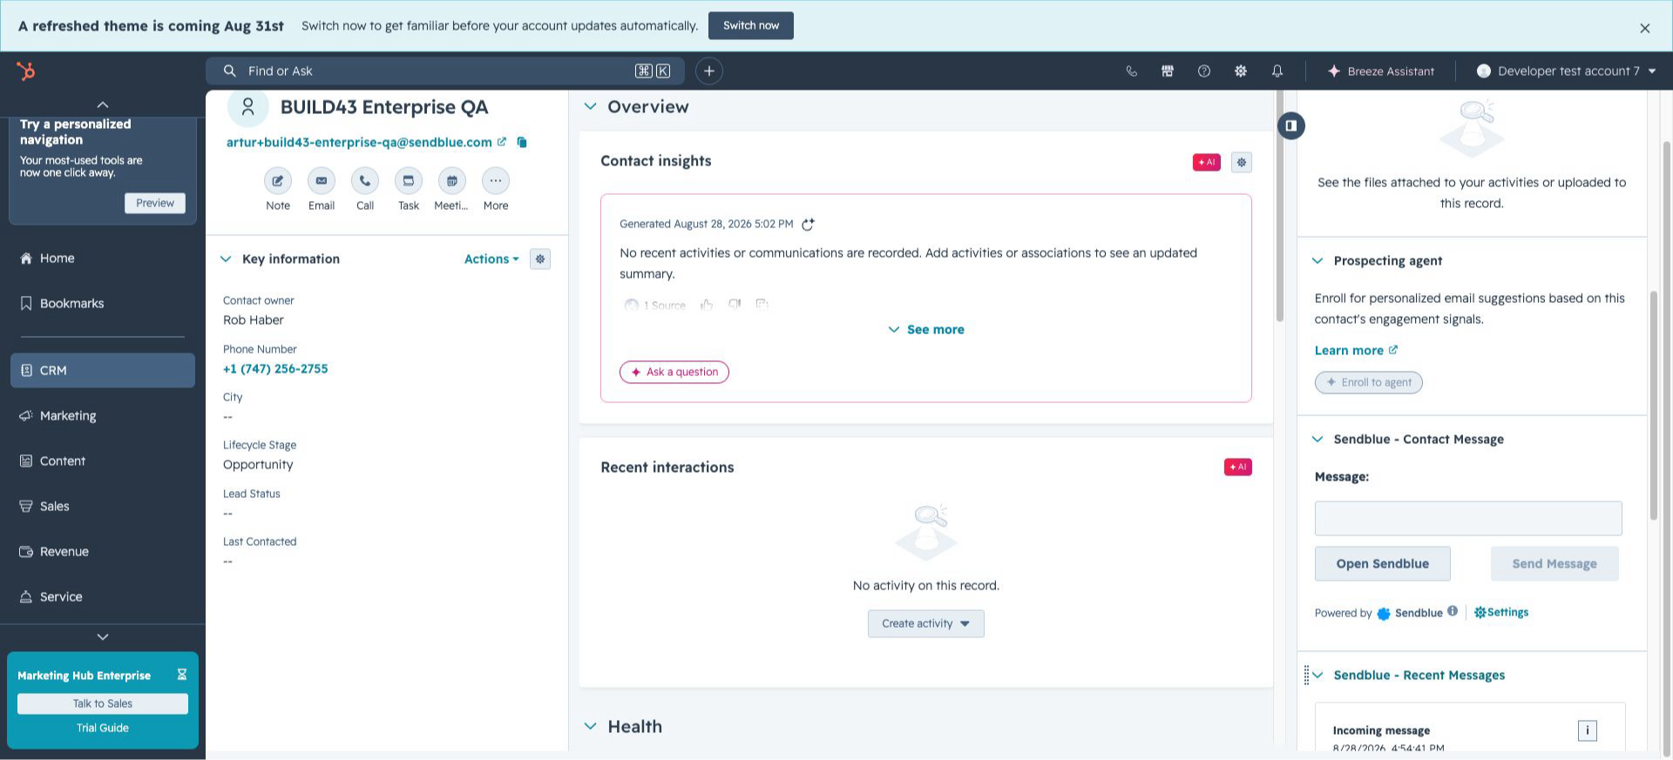Expand insights with See more
The image size is (1673, 760).
(926, 330)
